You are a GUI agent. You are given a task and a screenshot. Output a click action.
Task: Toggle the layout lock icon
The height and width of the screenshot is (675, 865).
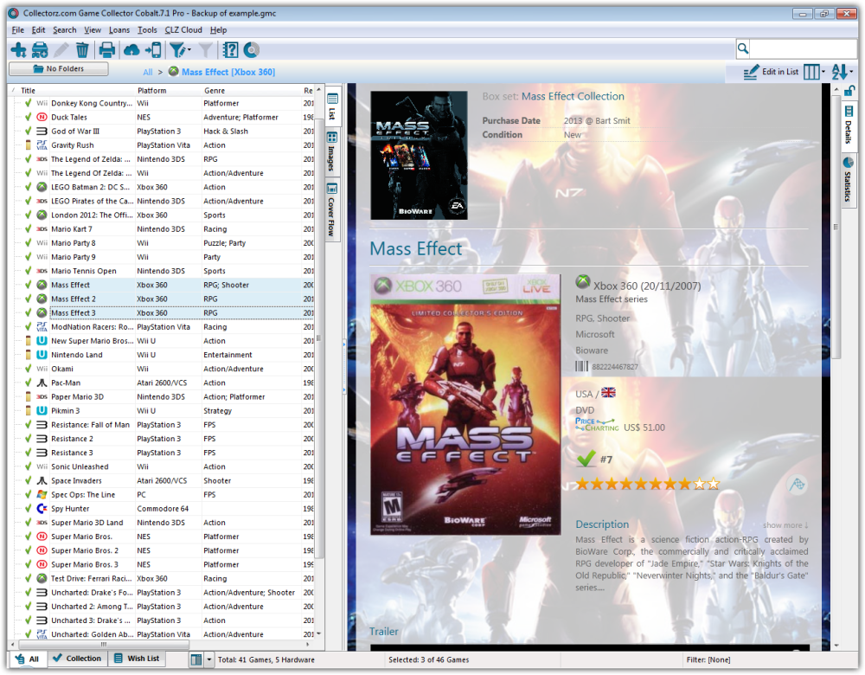tap(849, 92)
